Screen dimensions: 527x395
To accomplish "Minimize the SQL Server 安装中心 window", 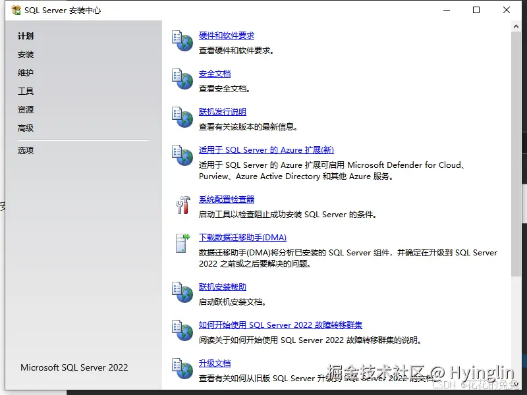I will 447,10.
